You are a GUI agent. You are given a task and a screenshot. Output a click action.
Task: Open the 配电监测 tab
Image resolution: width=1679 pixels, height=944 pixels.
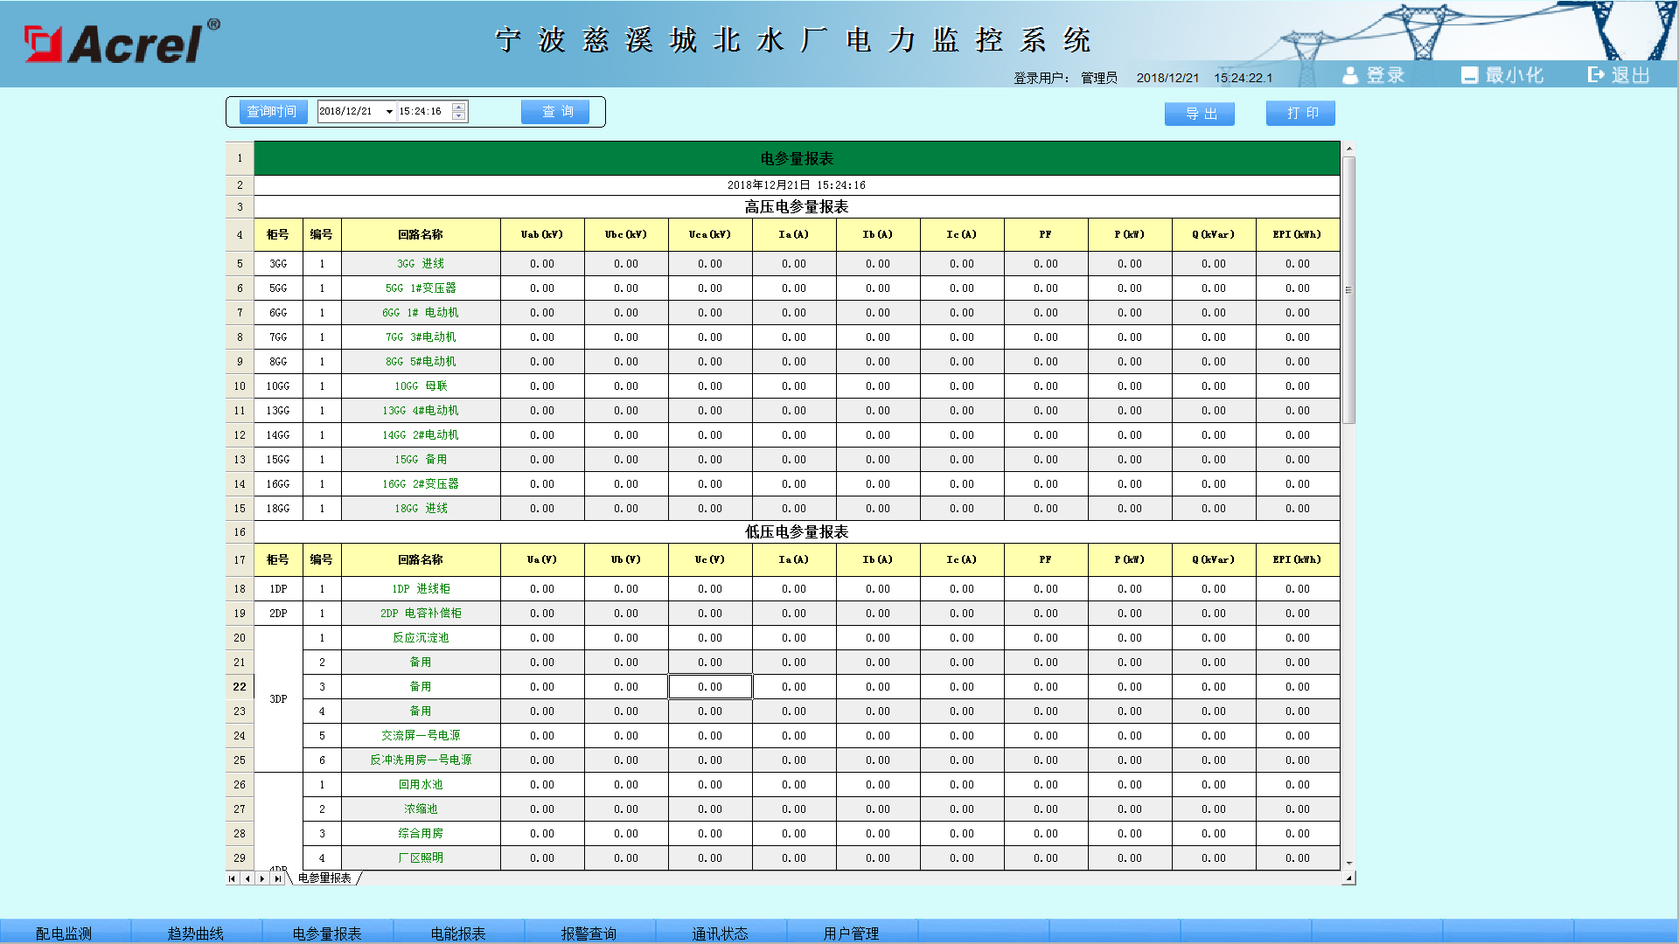65,933
